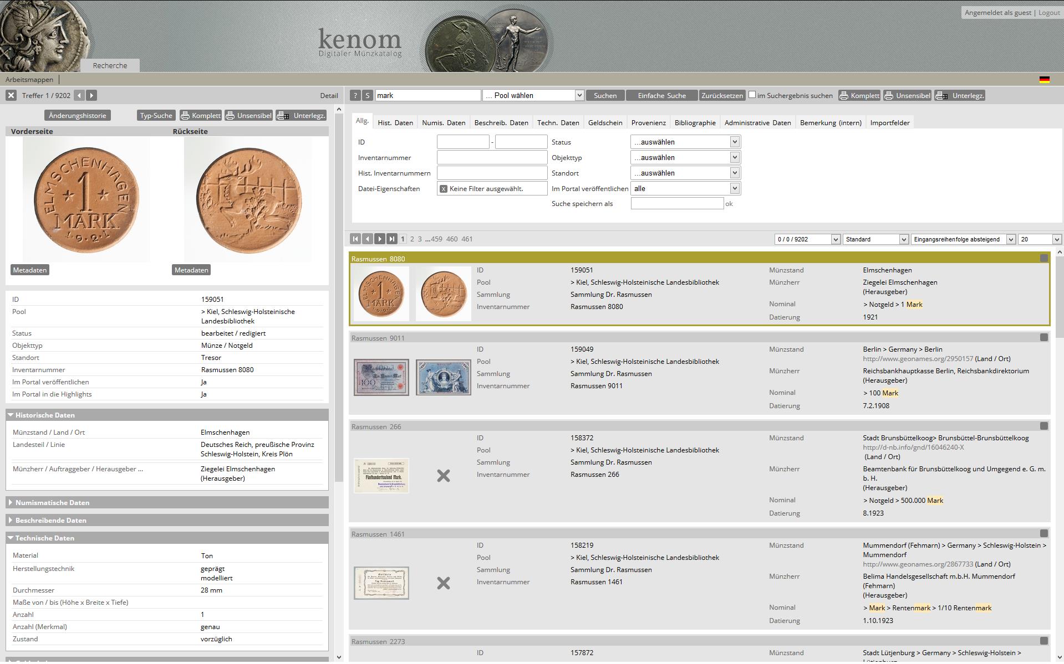Image resolution: width=1064 pixels, height=664 pixels.
Task: Close the detail panel with the X icon
Action: [x=11, y=95]
